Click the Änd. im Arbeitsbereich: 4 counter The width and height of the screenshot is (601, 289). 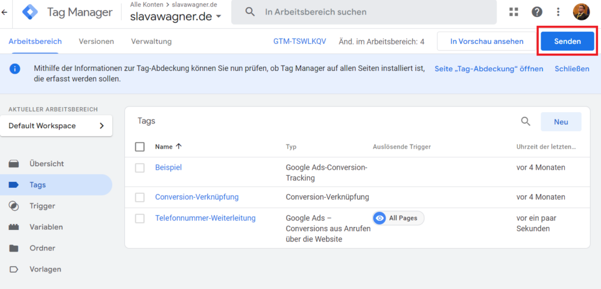(381, 42)
